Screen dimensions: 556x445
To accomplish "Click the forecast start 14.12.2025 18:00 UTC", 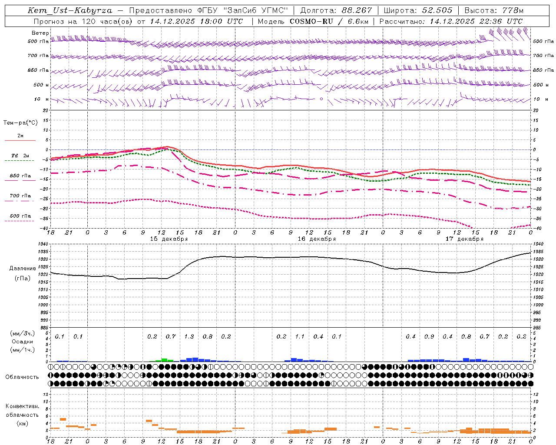I will coord(196,21).
